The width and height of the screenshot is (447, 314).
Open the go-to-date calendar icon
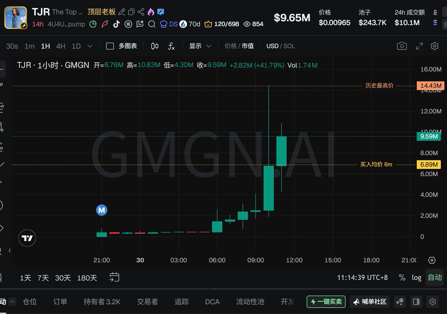[114, 277]
